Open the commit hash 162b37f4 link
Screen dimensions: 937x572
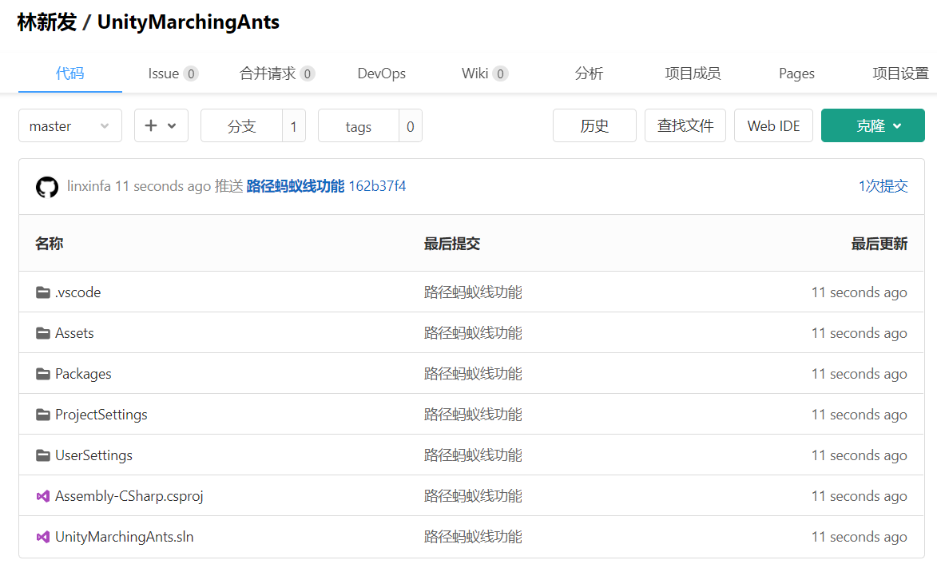[x=377, y=186]
